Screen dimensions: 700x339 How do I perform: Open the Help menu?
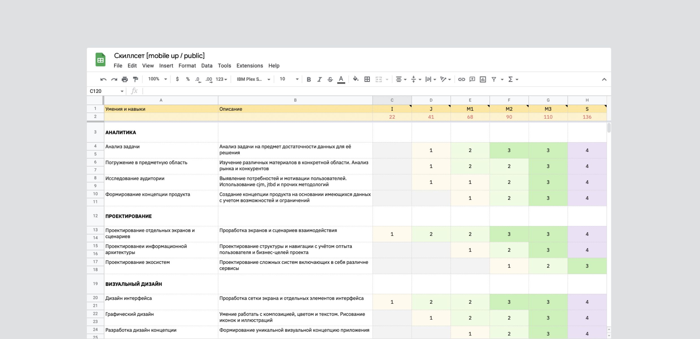tap(274, 66)
